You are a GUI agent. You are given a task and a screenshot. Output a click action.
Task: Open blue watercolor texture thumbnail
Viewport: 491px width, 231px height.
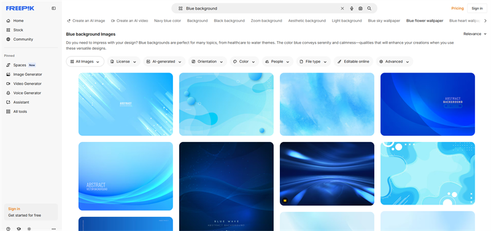(327, 104)
